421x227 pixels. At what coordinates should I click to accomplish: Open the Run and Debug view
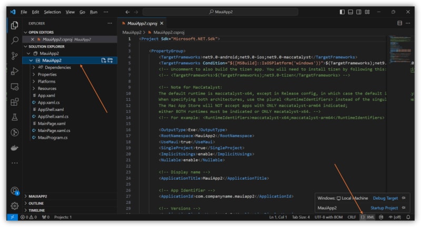point(14,71)
